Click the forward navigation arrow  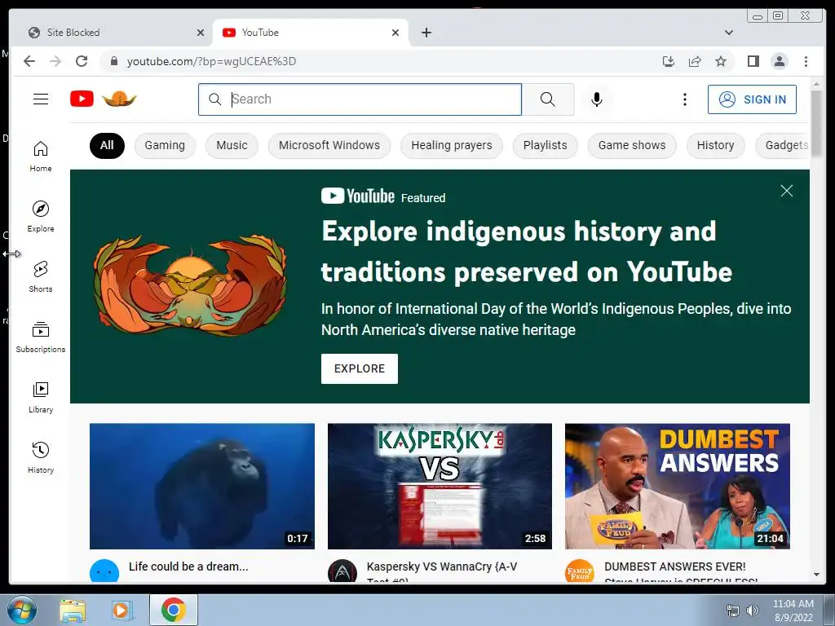click(55, 61)
